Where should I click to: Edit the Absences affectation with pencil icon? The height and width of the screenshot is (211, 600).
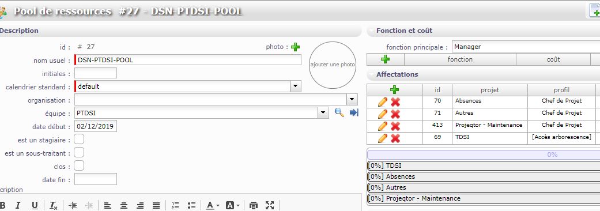pos(383,101)
